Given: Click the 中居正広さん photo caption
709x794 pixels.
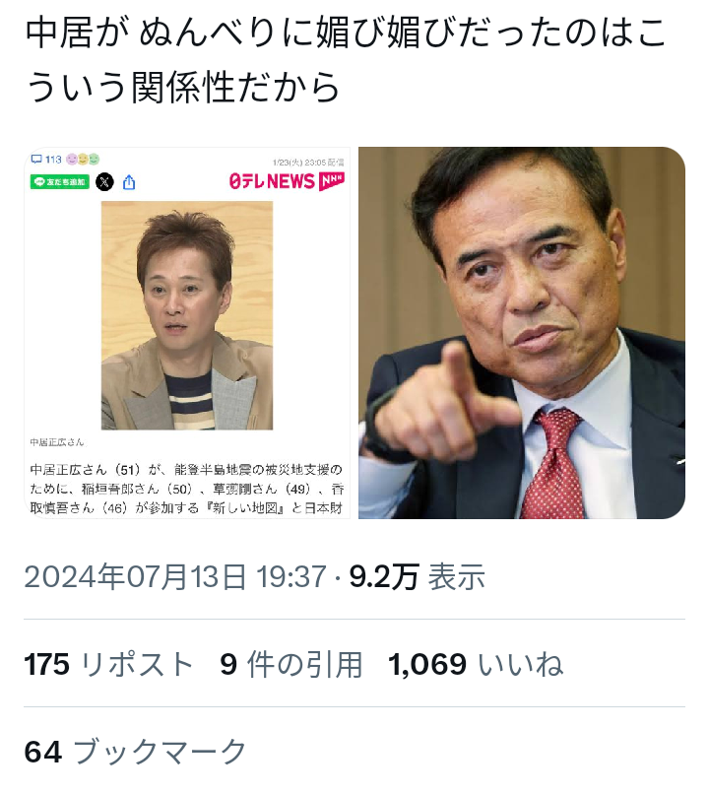Looking at the screenshot, I should (x=57, y=442).
